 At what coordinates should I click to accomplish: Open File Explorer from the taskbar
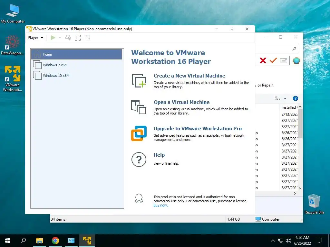tap(40, 241)
